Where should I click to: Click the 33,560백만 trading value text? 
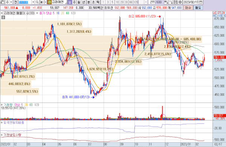(96, 8)
